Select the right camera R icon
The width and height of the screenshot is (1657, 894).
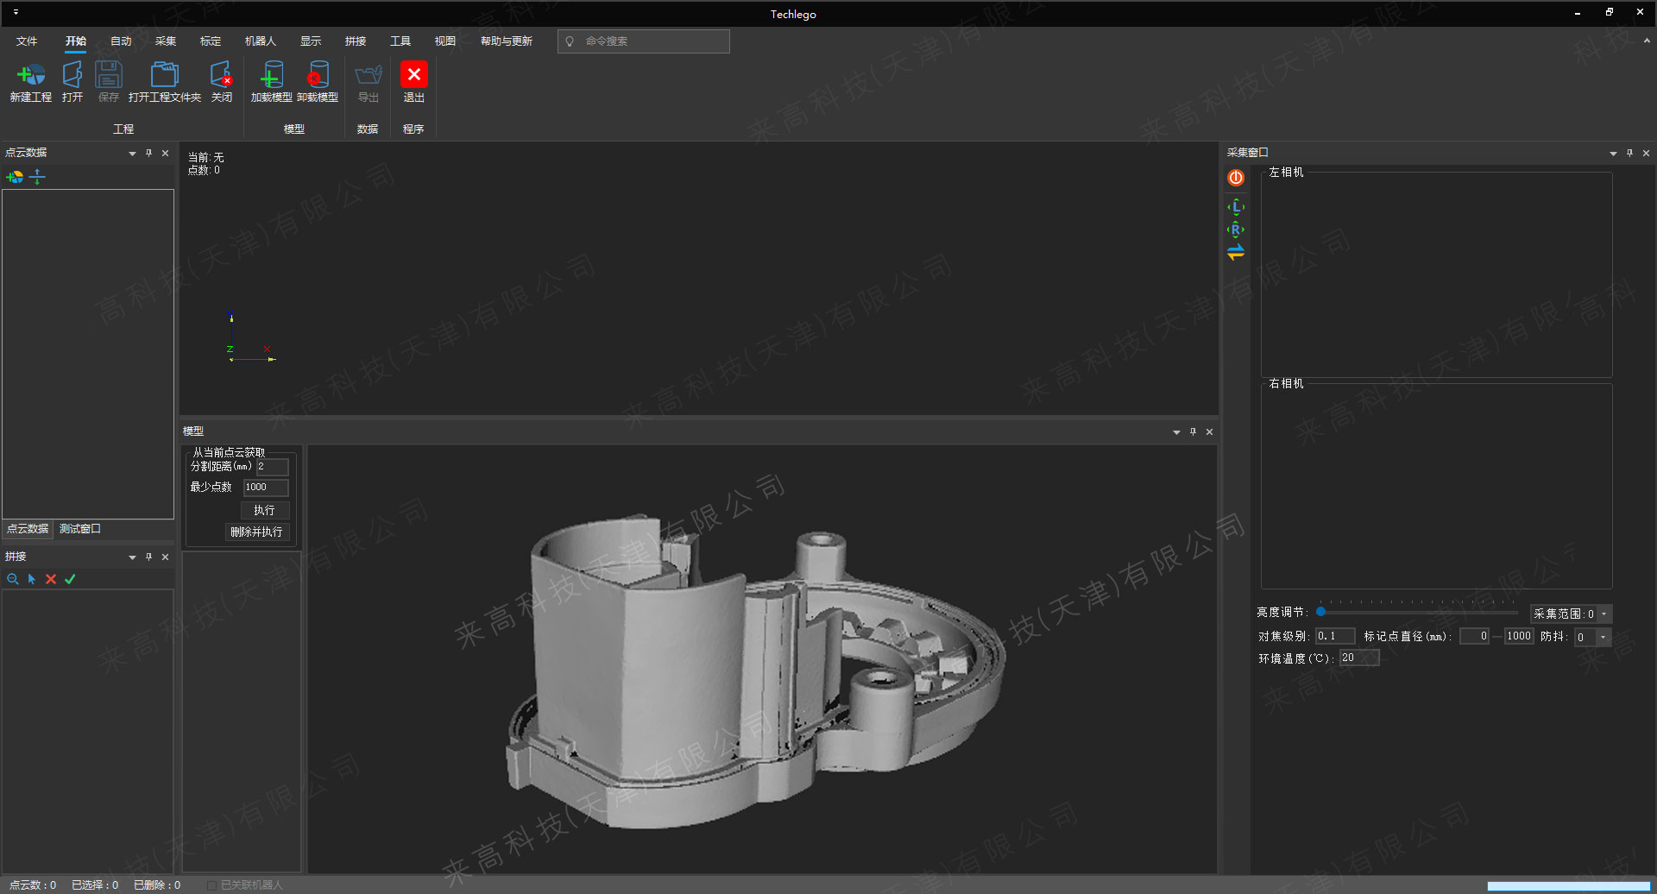pyautogui.click(x=1236, y=230)
